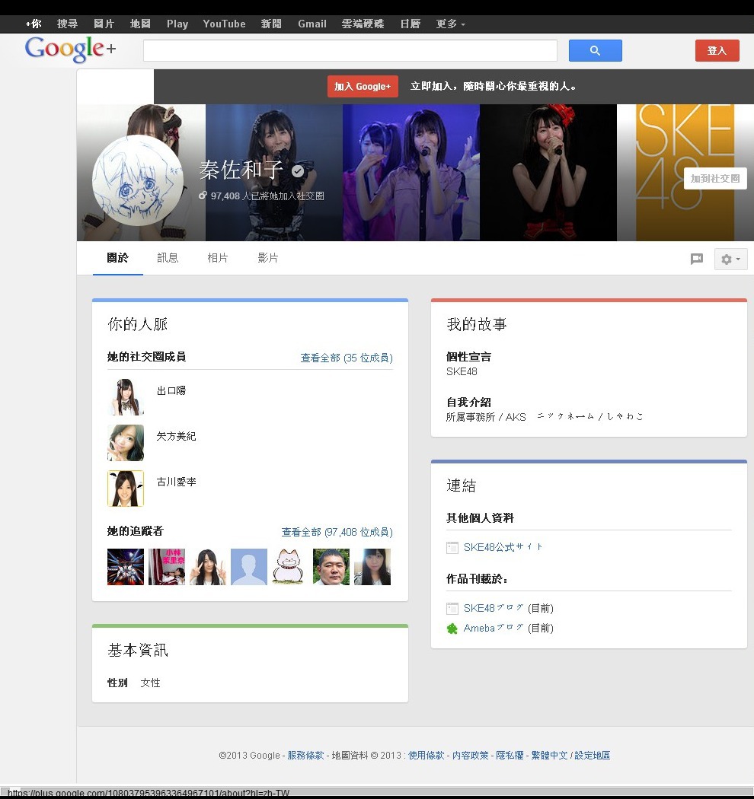Screen dimensions: 754x799
Task: Open 古川愛李's profile picture
Action: [126, 489]
